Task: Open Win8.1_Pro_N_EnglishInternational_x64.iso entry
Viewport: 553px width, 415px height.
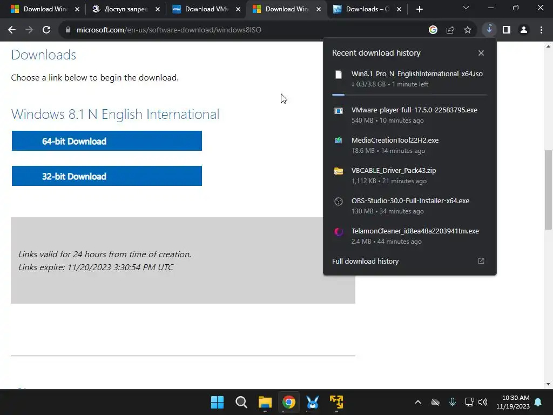Action: click(410, 79)
